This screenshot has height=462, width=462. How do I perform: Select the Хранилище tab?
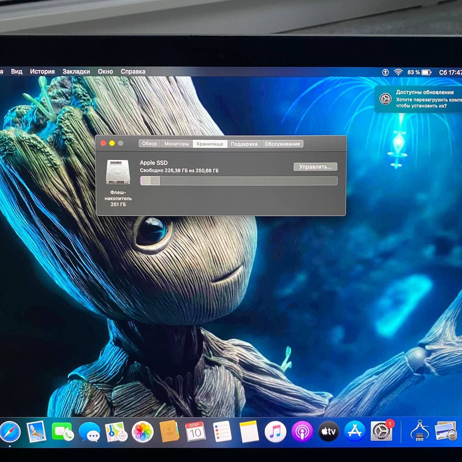click(210, 144)
